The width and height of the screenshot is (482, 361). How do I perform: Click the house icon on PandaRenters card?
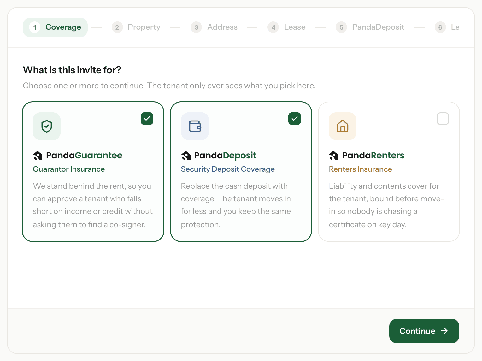coord(343,126)
